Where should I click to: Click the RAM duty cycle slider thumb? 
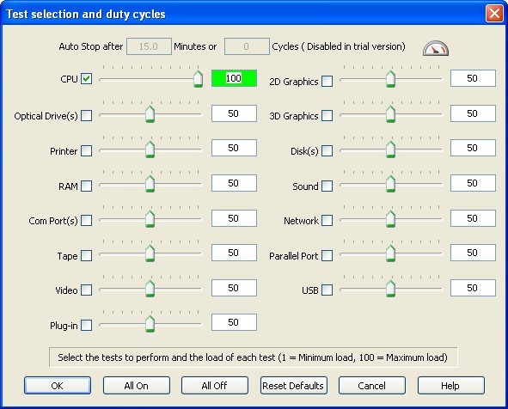150,184
